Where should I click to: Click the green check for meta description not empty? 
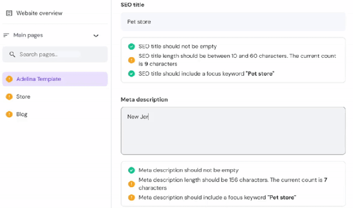coord(131,170)
